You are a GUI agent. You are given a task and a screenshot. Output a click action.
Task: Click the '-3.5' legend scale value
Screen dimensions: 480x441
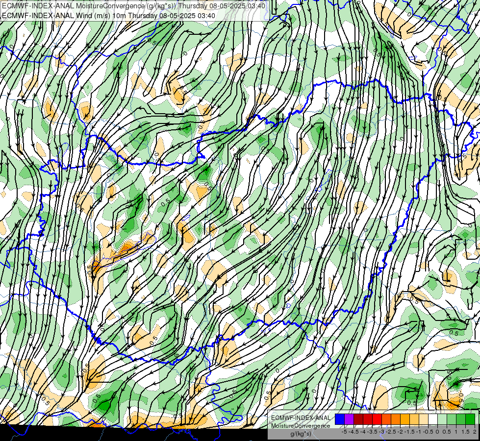pyautogui.click(x=373, y=432)
